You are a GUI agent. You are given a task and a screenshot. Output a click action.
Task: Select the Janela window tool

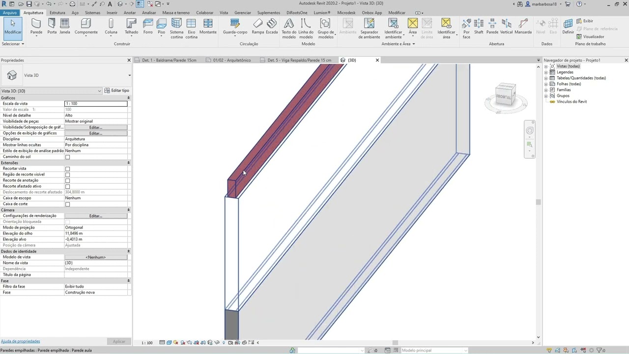[64, 27]
